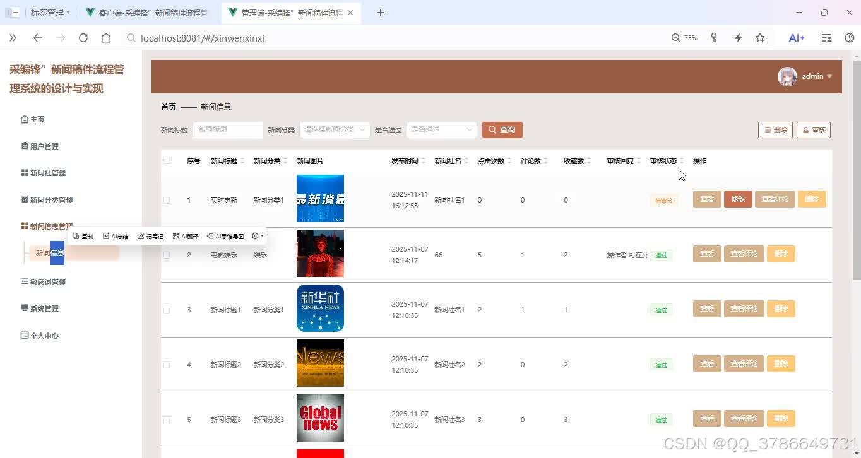The height and width of the screenshot is (458, 861).
Task: Check the row for 新闻标题3
Action: 167,420
